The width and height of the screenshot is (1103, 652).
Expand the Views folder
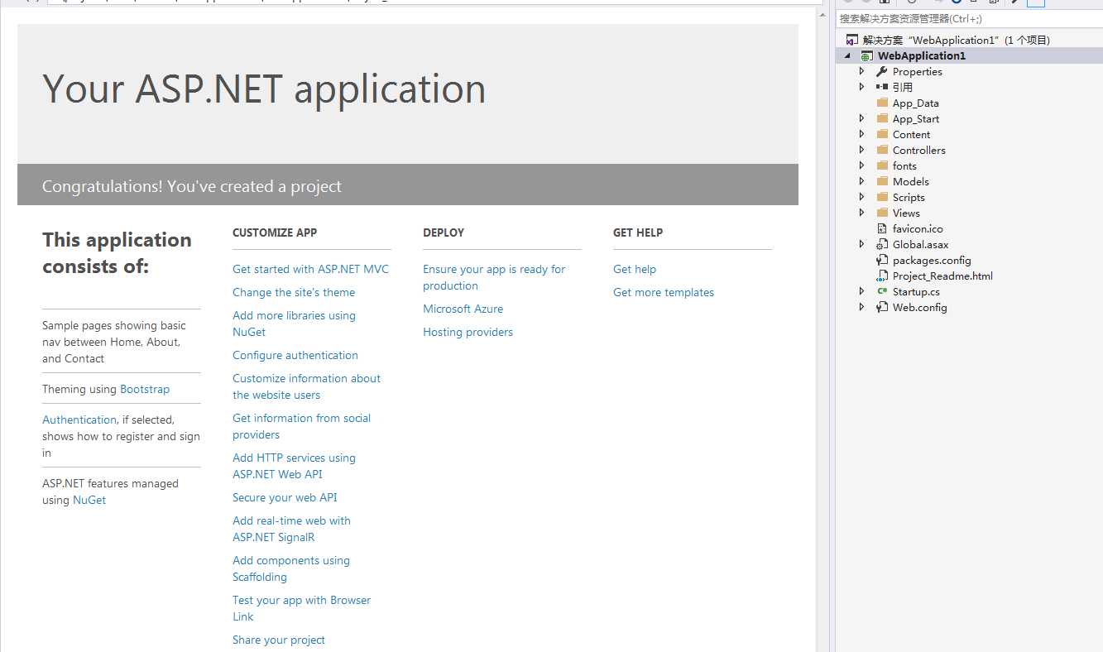862,213
